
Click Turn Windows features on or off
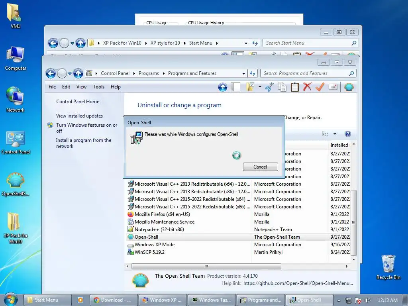[86, 128]
